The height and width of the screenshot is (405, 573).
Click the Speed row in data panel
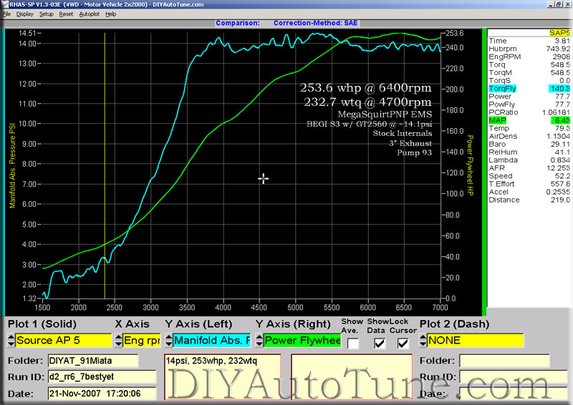529,177
